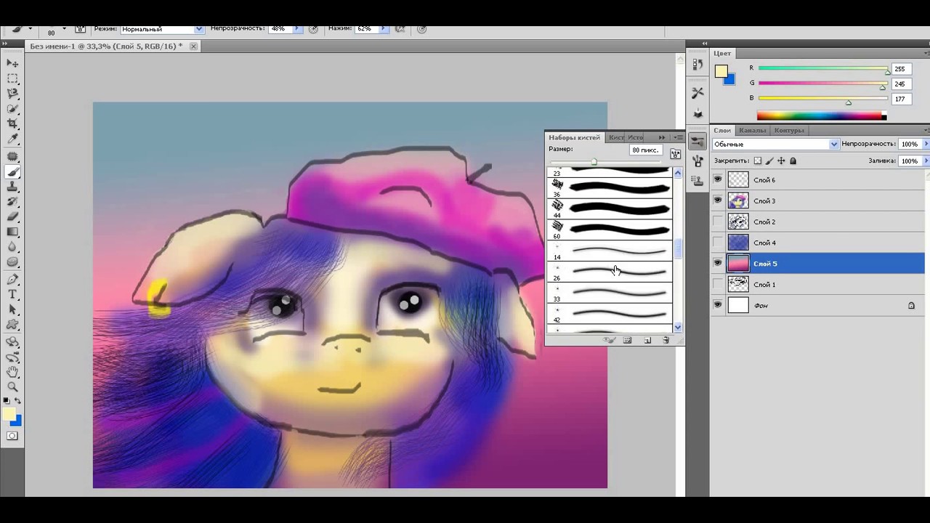Create new brush preset icon
This screenshot has width=930, height=523.
[647, 340]
